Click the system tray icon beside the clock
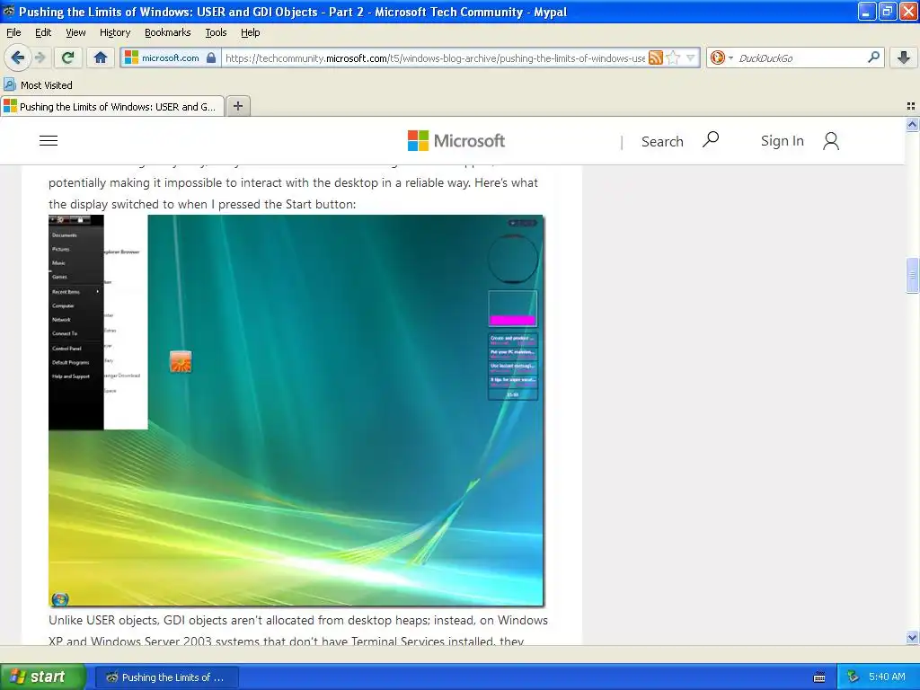This screenshot has height=690, width=920. click(x=854, y=677)
